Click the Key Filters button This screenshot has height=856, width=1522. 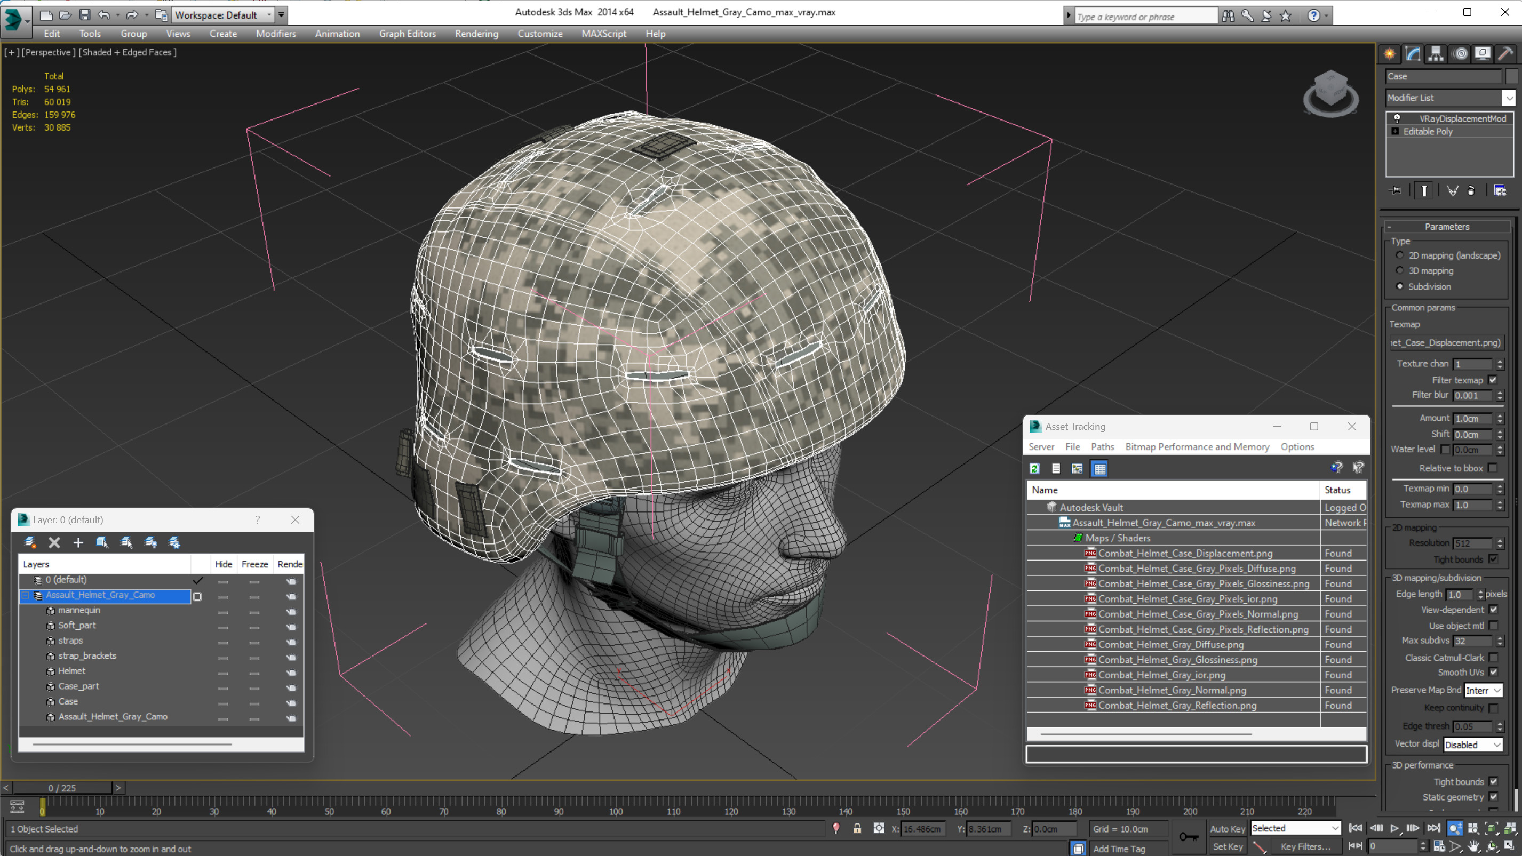click(1305, 847)
